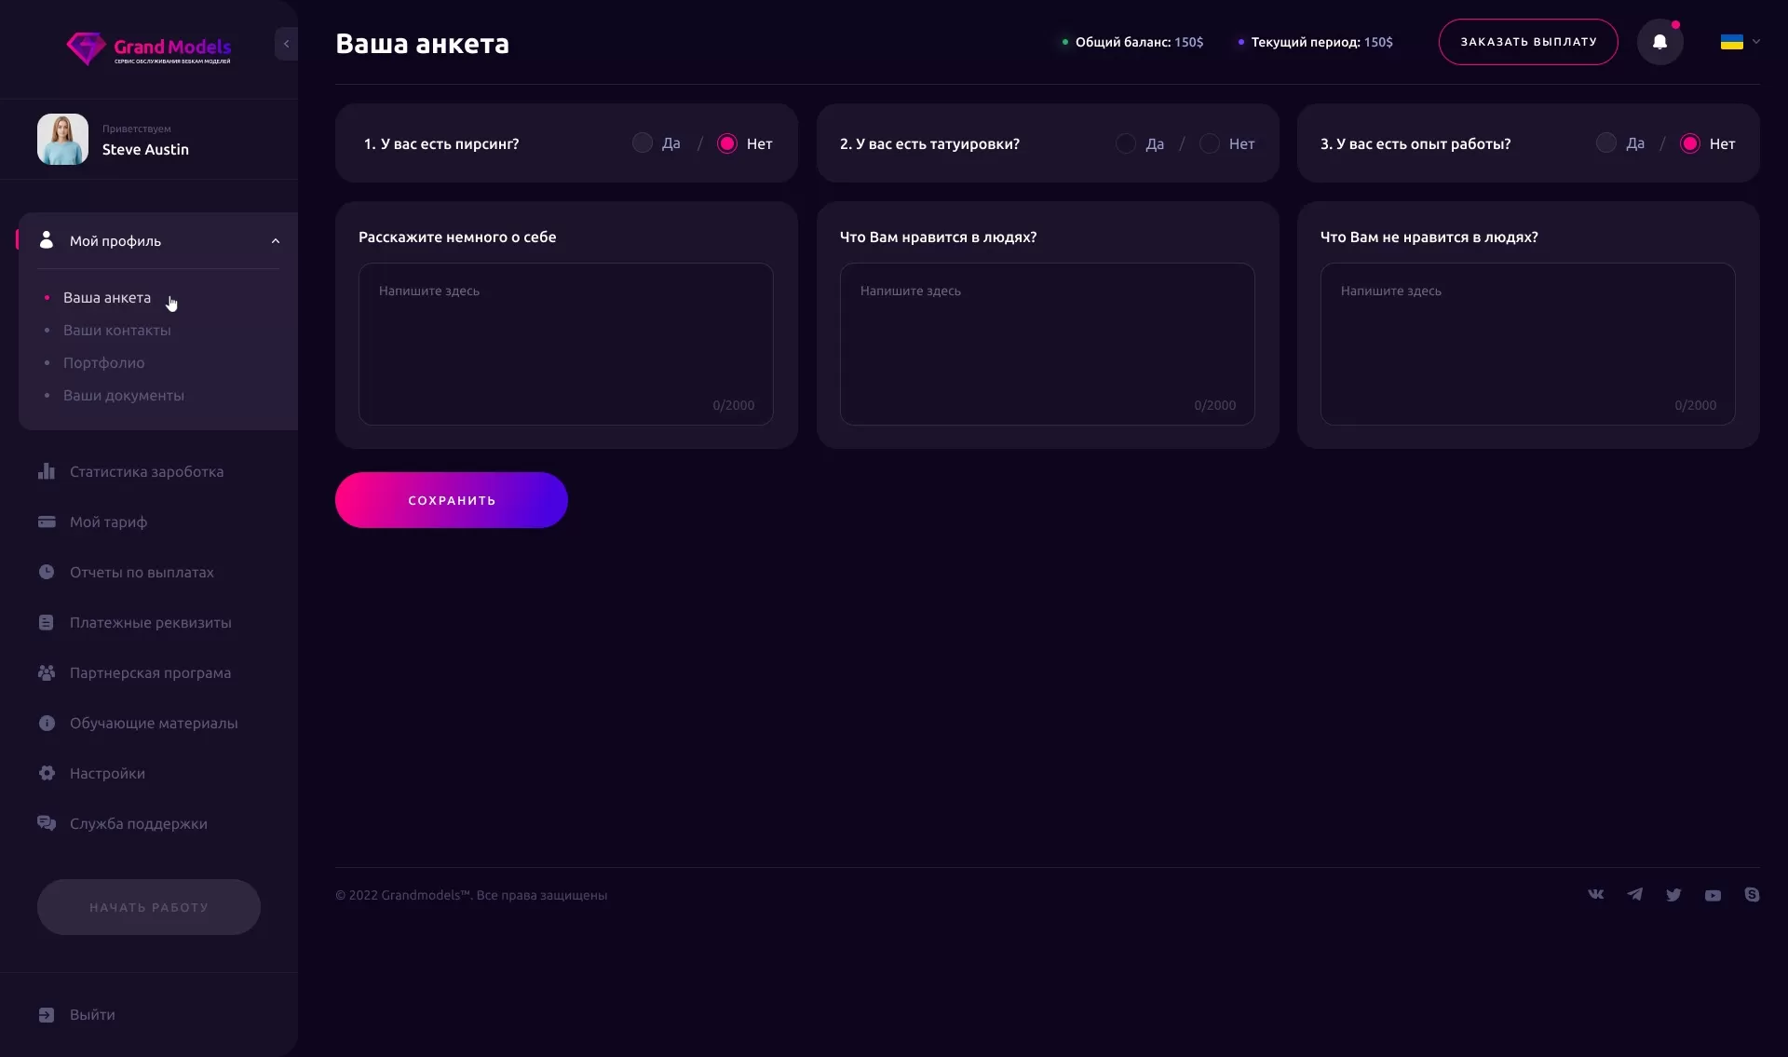The height and width of the screenshot is (1057, 1788).
Task: Click the Skype icon in footer
Action: pos(1752,894)
